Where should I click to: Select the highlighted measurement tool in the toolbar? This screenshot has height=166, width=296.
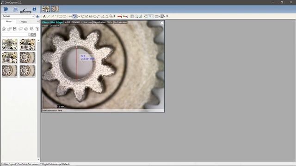click(74, 17)
